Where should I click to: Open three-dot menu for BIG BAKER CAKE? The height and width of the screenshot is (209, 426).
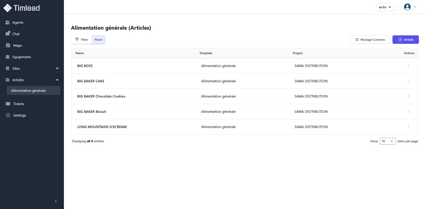(408, 81)
